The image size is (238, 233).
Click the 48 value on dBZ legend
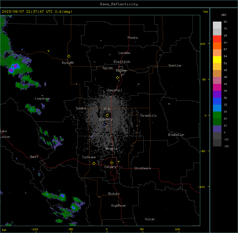click(225, 70)
